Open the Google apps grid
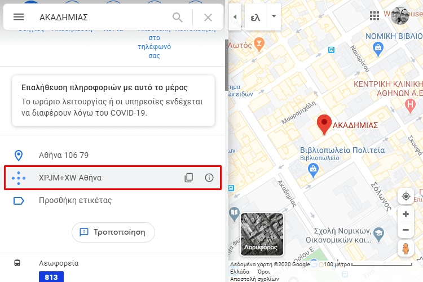423x282 pixels. point(374,16)
